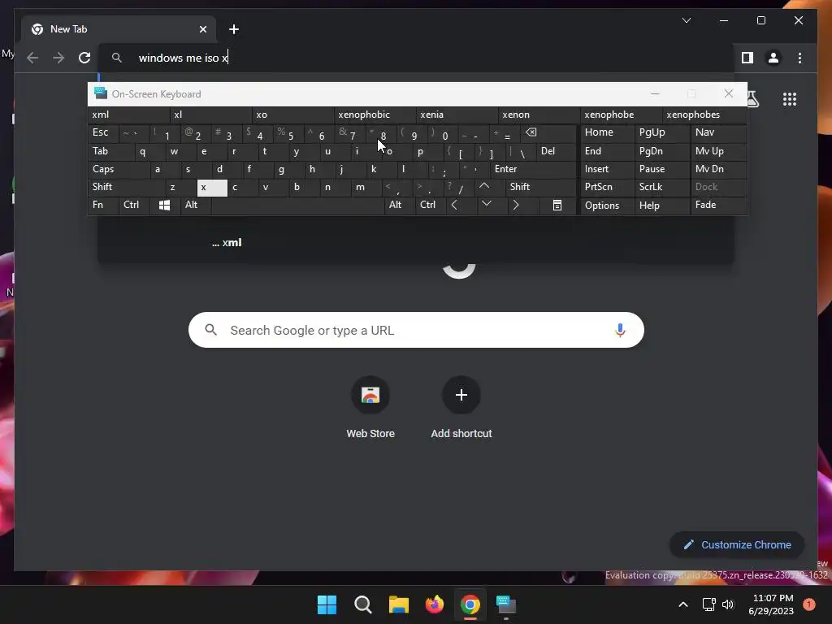Pick the xml suggestion in keyboard
The height and width of the screenshot is (624, 832).
[x=129, y=115]
